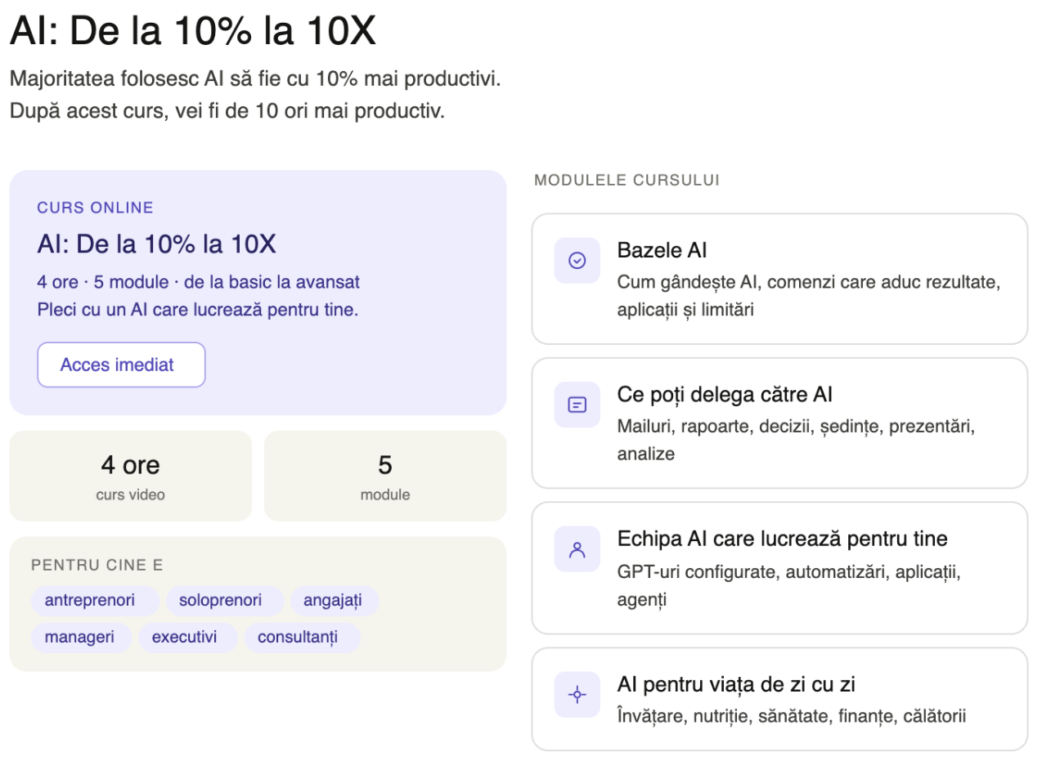This screenshot has height=770, width=1042.
Task: Click the checkmark icon beside Bazele AI
Action: click(x=577, y=261)
